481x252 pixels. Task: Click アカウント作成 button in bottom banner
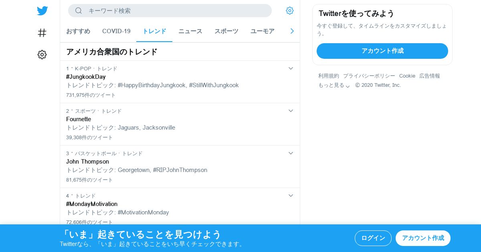[423, 238]
